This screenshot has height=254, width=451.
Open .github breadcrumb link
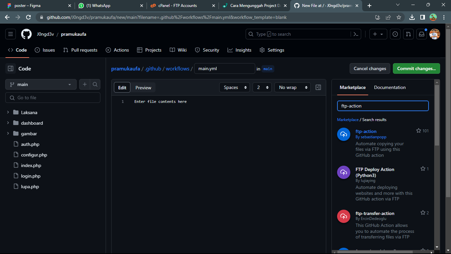pyautogui.click(x=153, y=68)
